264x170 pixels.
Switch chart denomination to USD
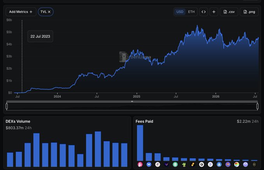(180, 12)
